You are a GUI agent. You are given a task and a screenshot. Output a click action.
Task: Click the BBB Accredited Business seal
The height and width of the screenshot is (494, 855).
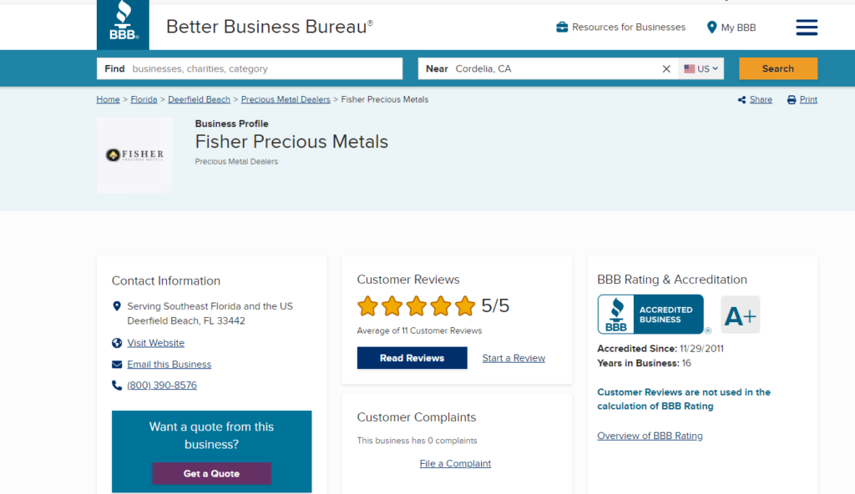pos(650,314)
